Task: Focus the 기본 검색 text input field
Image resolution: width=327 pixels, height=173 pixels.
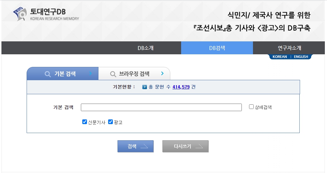Action: (x=161, y=107)
